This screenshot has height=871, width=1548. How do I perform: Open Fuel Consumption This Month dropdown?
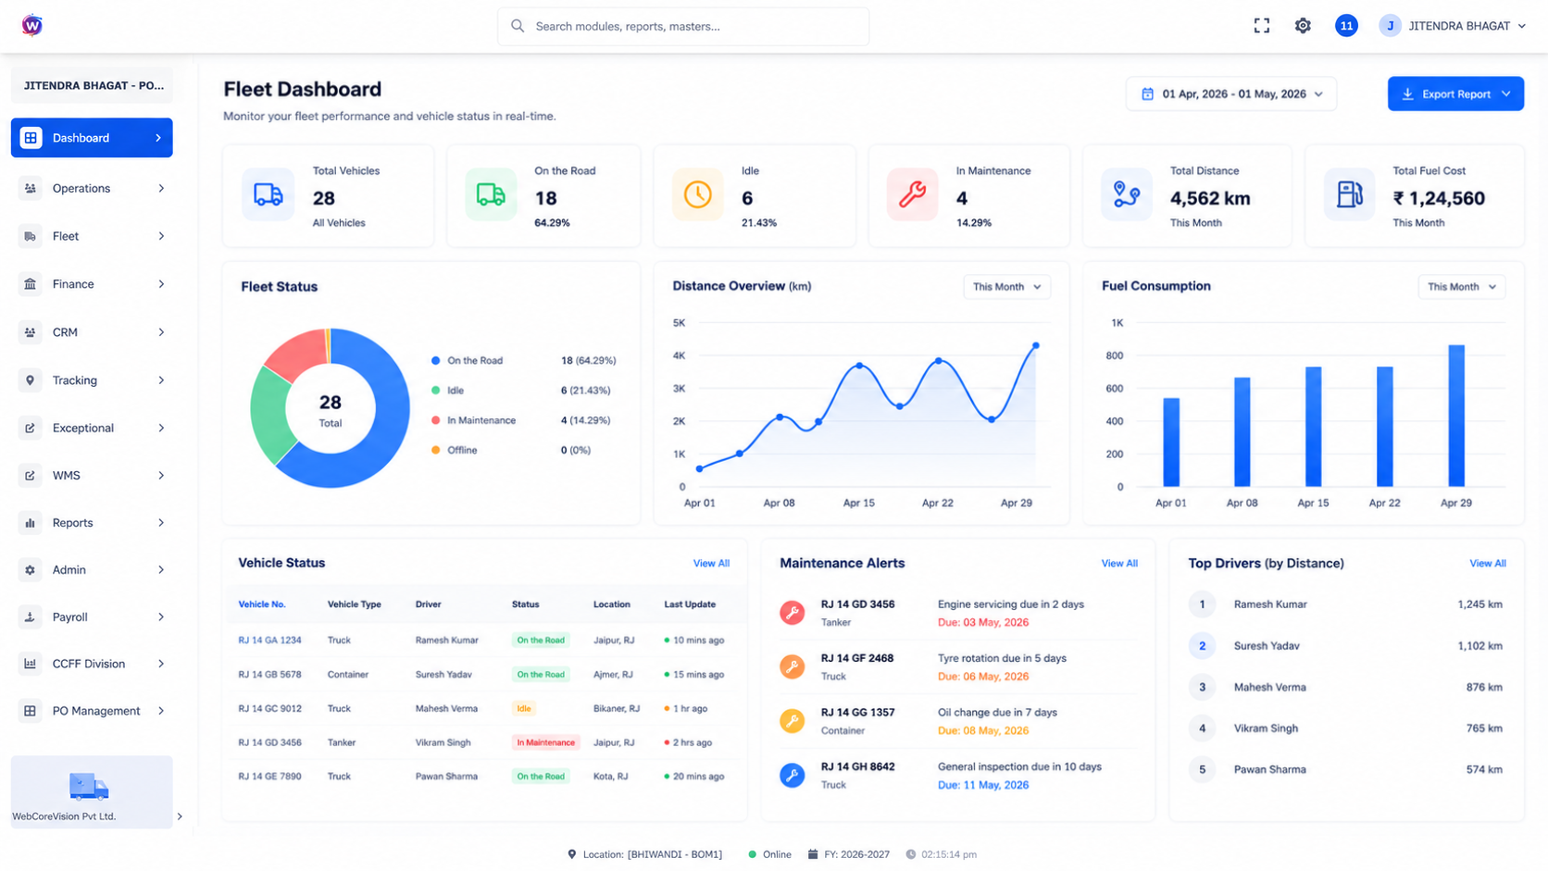coord(1462,287)
